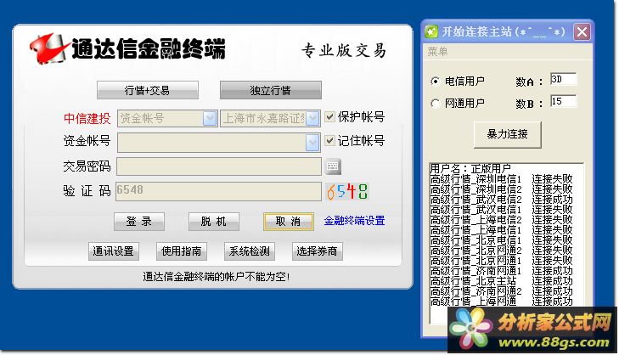Open the 资金帐号 account type dropdown
Screen dimensions: 619x355
click(x=210, y=118)
